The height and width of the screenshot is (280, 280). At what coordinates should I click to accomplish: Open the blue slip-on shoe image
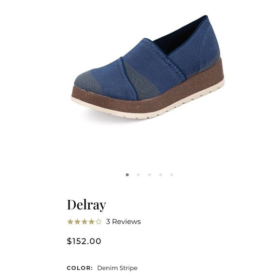pos(148,67)
